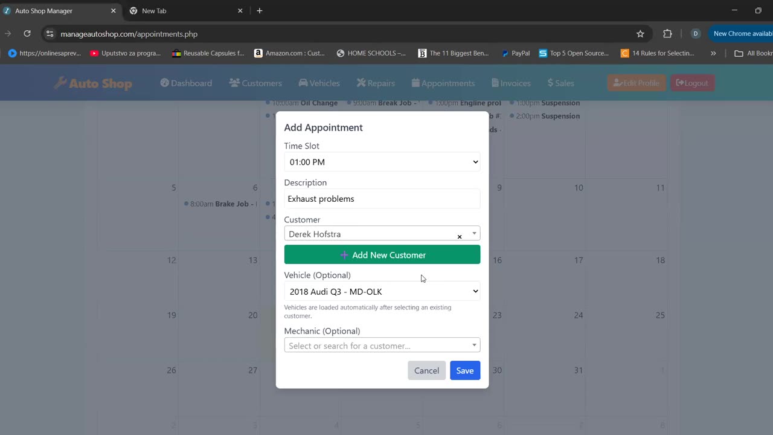Open the Chrome extensions puzzle icon
The width and height of the screenshot is (773, 435).
pos(667,34)
